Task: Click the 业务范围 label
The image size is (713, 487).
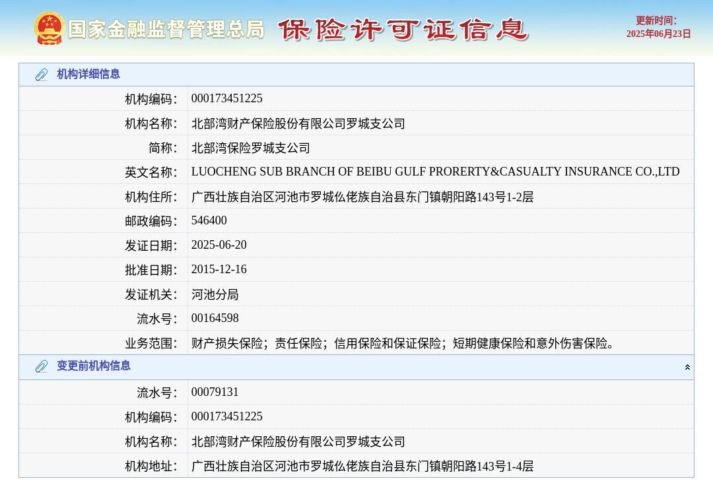Action: point(151,343)
